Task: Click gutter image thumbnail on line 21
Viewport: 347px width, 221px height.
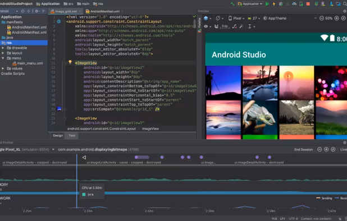Action: point(59,109)
